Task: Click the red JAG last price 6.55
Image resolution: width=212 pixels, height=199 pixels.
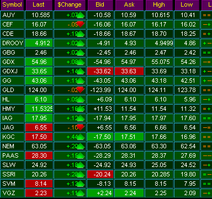Action: point(39,127)
